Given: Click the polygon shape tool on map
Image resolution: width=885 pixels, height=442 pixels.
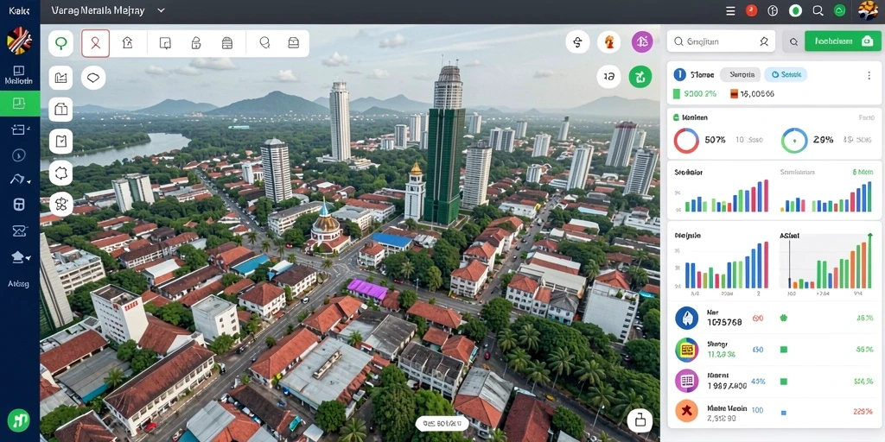Looking at the screenshot, I should pos(61,173).
